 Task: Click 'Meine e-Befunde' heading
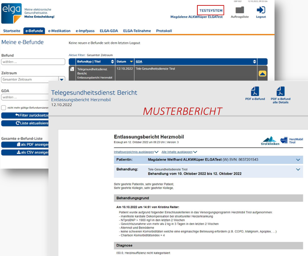click(22, 42)
